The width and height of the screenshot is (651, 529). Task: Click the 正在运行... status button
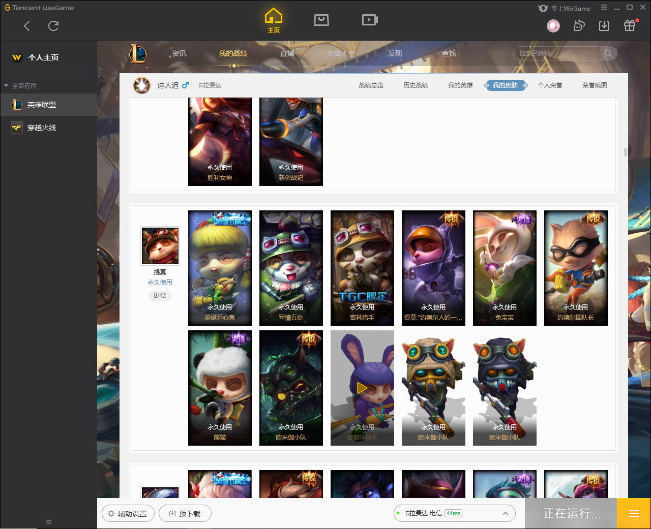pos(571,513)
